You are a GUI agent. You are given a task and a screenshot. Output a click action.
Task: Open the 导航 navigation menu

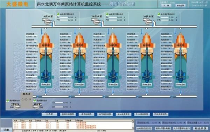6,130
